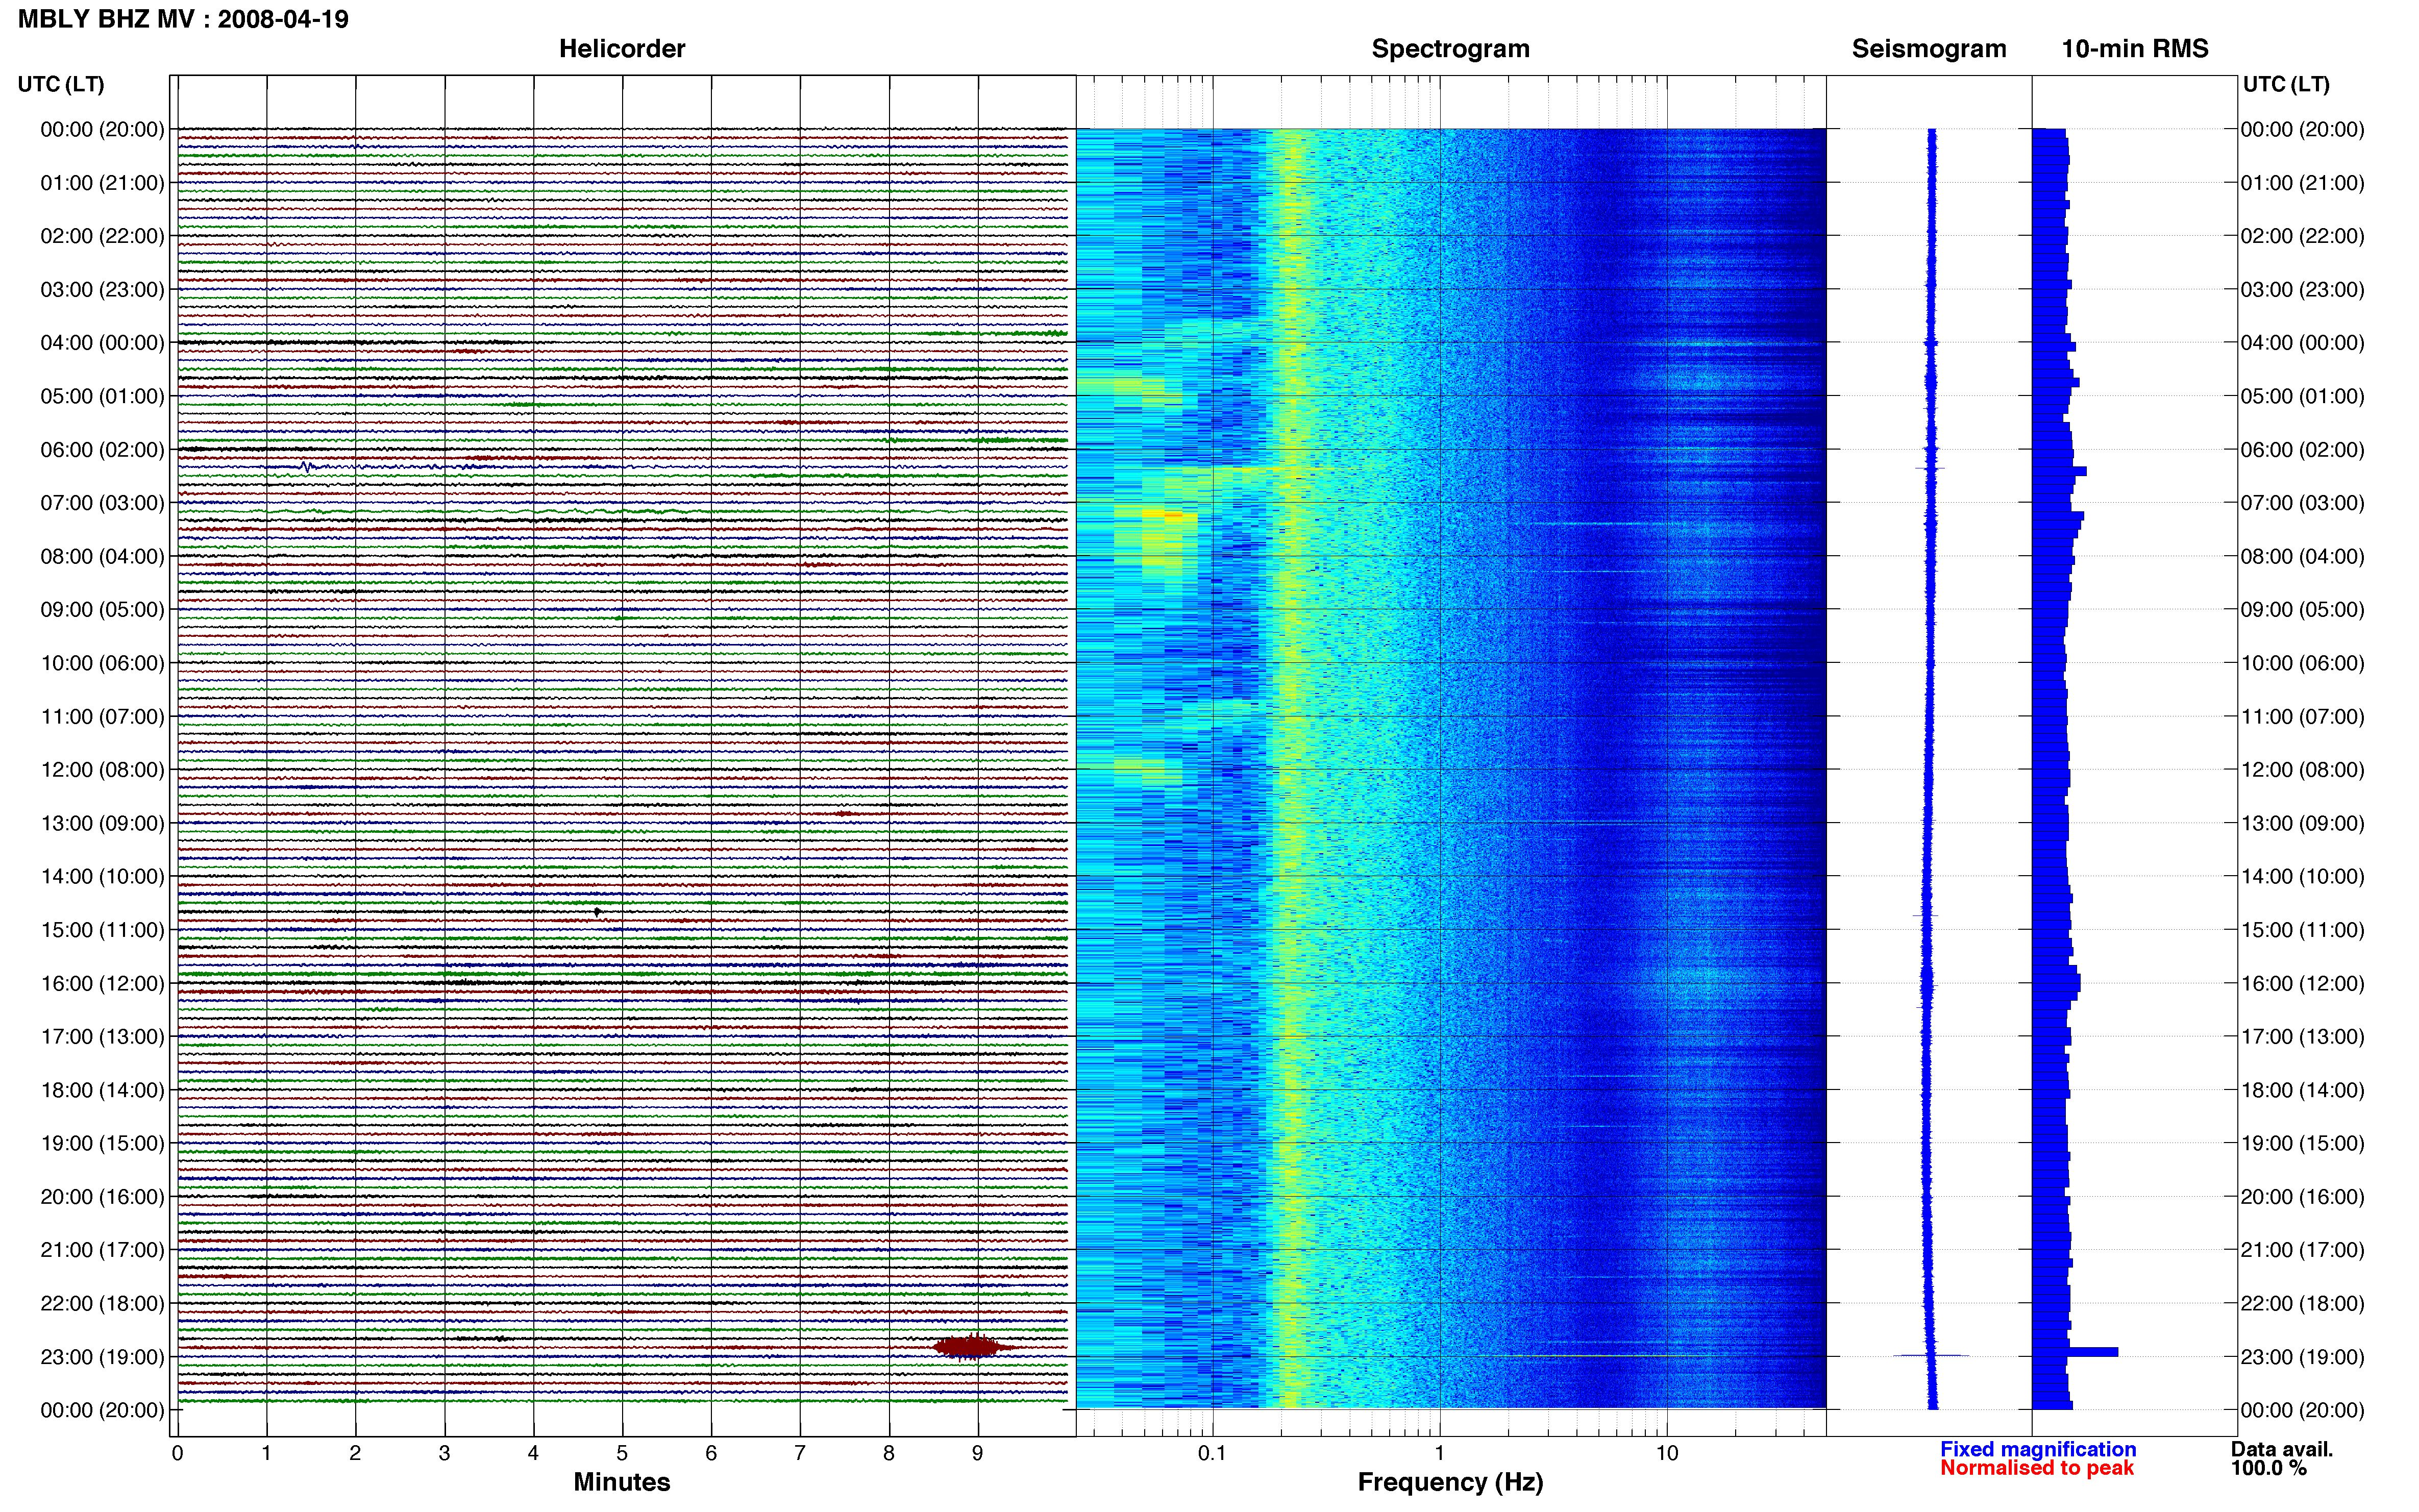Click right axis label '16:00 (12:00)'
2419x1512 pixels.
pos(2302,983)
